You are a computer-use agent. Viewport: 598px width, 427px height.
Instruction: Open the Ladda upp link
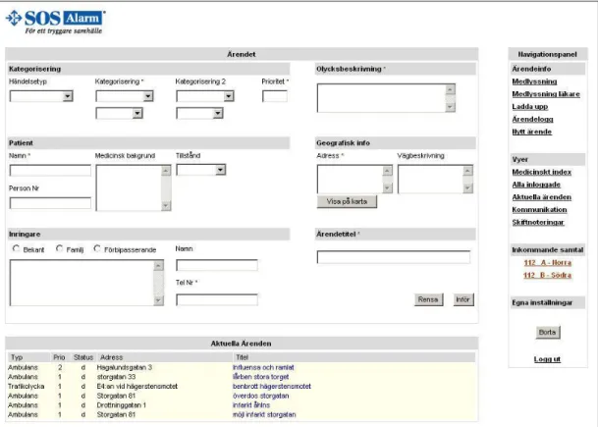pos(529,107)
